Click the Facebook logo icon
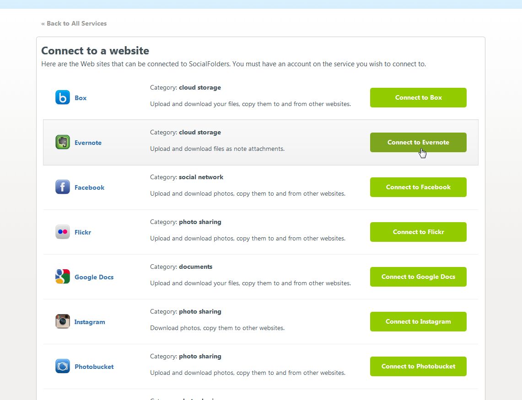 click(63, 187)
